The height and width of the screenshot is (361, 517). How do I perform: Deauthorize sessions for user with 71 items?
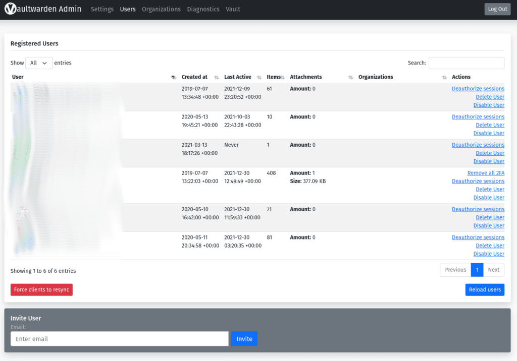click(478, 209)
